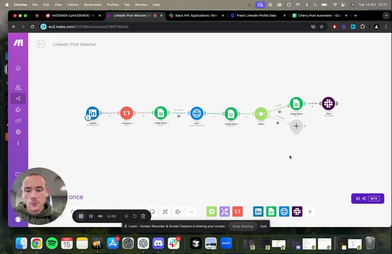This screenshot has width=392, height=254.
Task: Open the bottom toolbar three-dot More menu
Action: tap(191, 212)
